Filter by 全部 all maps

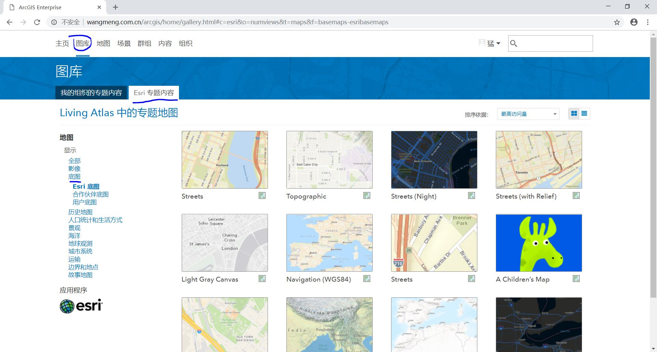(74, 161)
